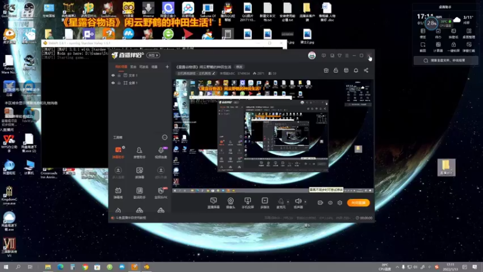Click the padlock icon in the header

point(336,70)
